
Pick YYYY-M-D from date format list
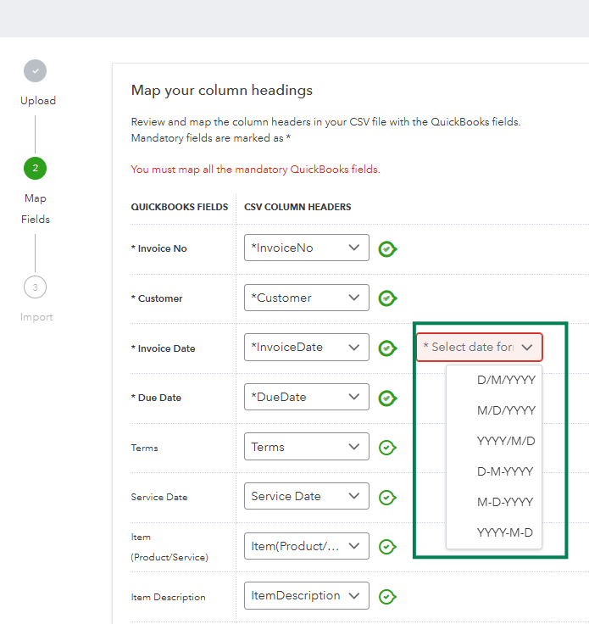505,532
